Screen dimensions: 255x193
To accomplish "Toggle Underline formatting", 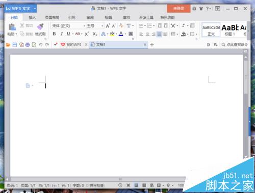I will 68,34.
